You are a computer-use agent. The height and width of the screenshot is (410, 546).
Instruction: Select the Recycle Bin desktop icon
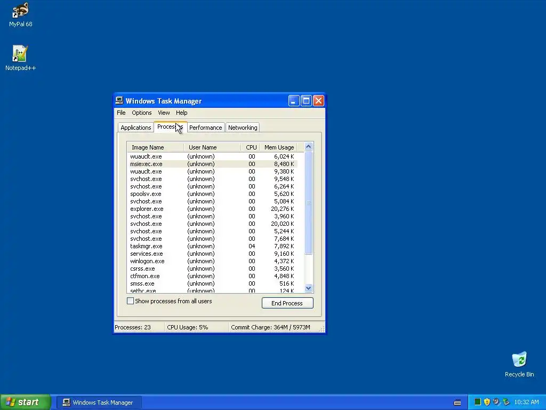pos(519,364)
